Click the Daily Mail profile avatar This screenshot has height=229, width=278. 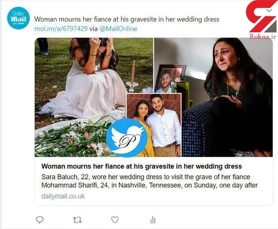(x=19, y=19)
